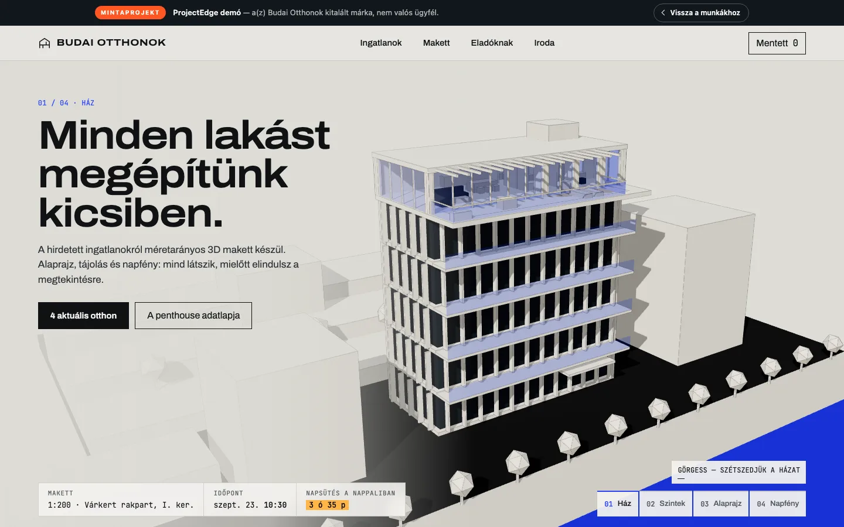Click the Vissza a munkákhoz link
Screen dimensions: 844x527
[x=701, y=13]
